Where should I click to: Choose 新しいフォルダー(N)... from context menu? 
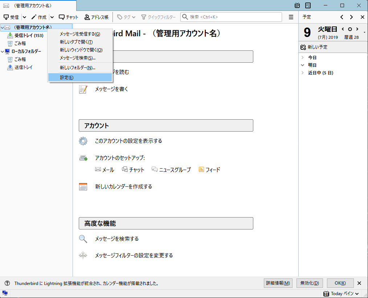click(78, 68)
